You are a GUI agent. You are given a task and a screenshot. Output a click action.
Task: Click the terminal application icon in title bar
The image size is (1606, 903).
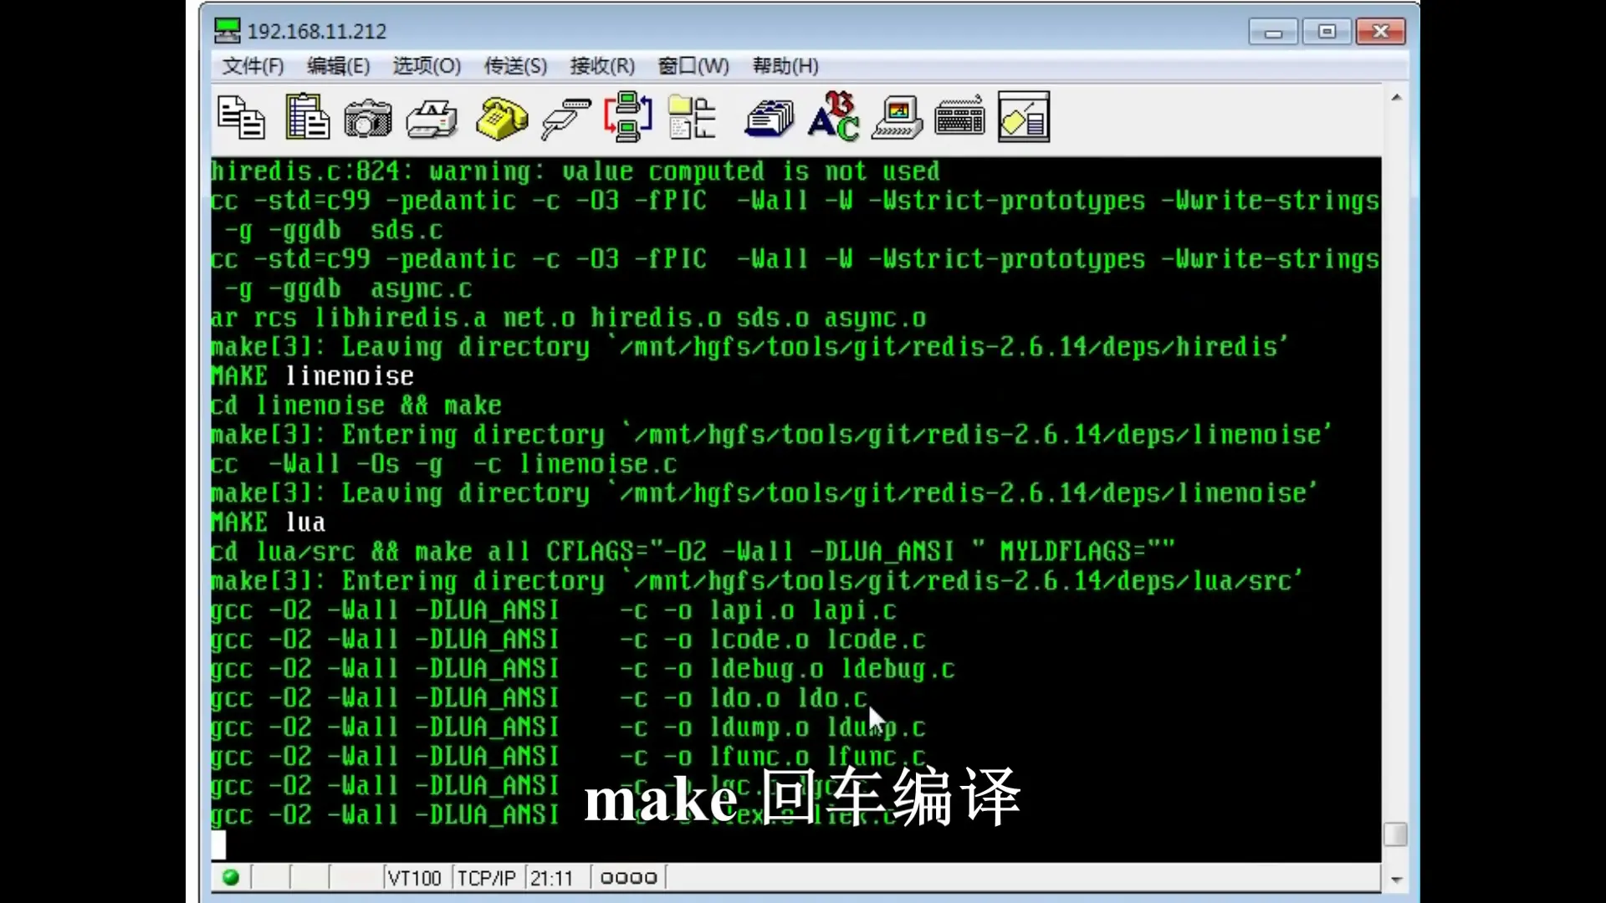click(227, 31)
